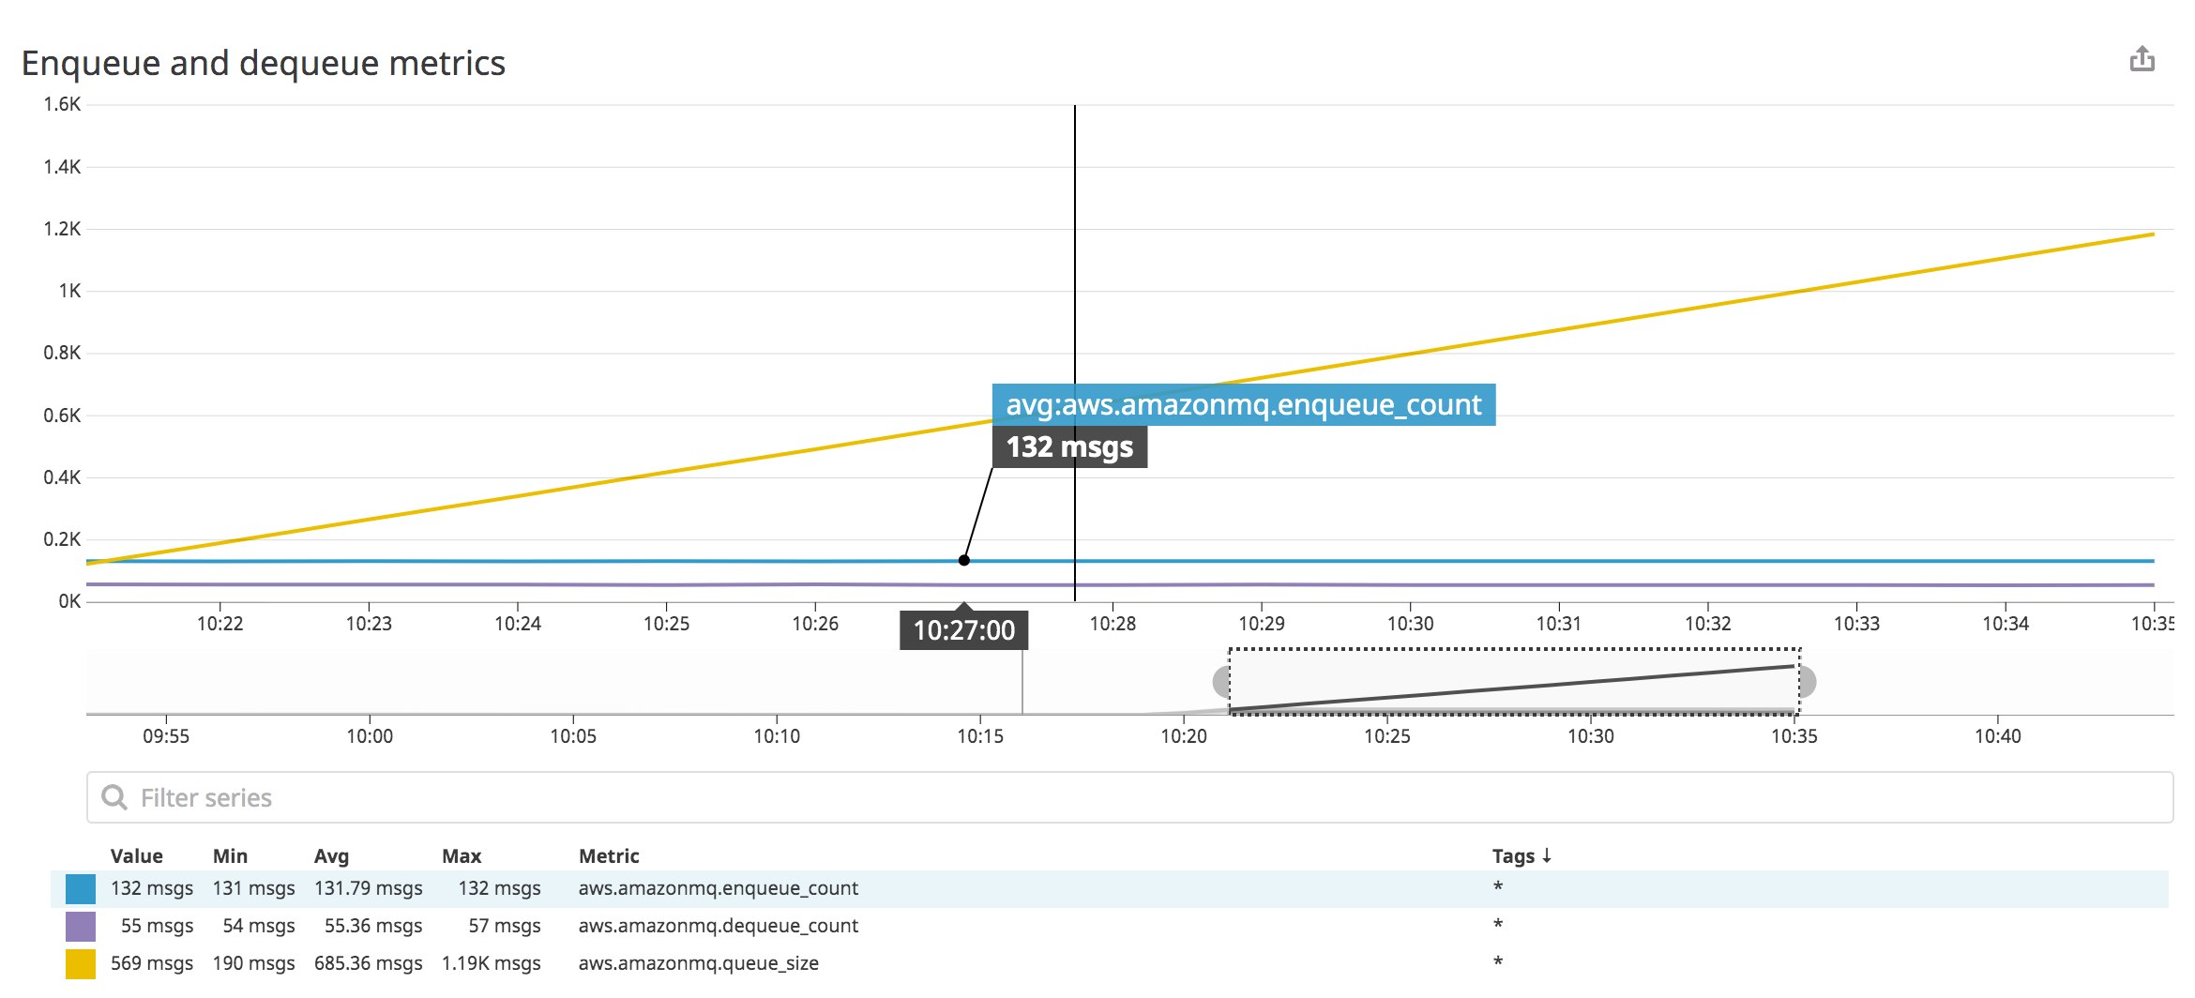This screenshot has width=2195, height=998.
Task: Click the magnifier icon in the Filter series box
Action: [114, 796]
